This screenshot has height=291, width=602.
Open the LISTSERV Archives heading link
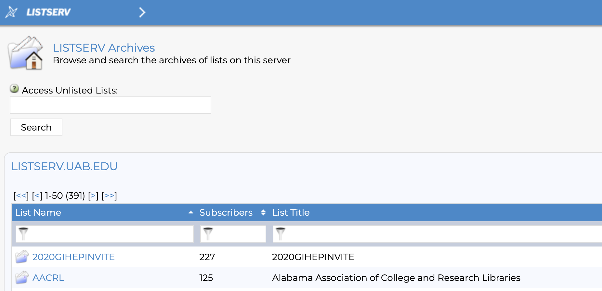[104, 48]
